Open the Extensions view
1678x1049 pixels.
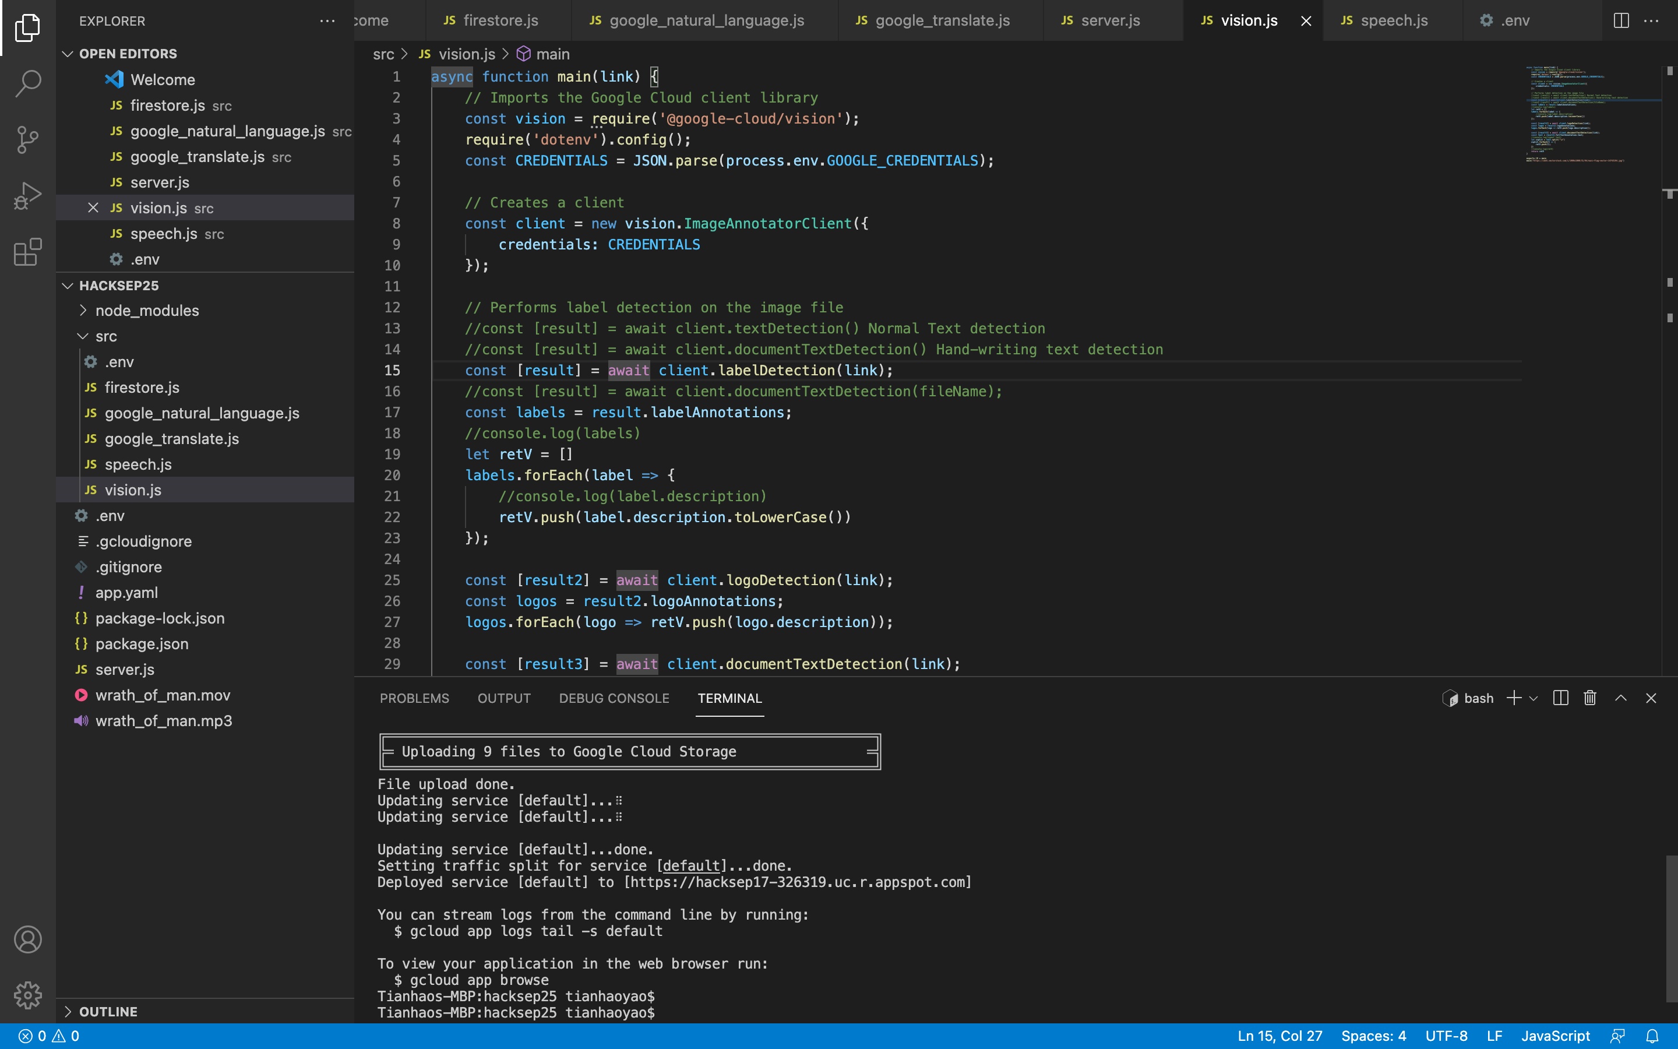pos(28,252)
